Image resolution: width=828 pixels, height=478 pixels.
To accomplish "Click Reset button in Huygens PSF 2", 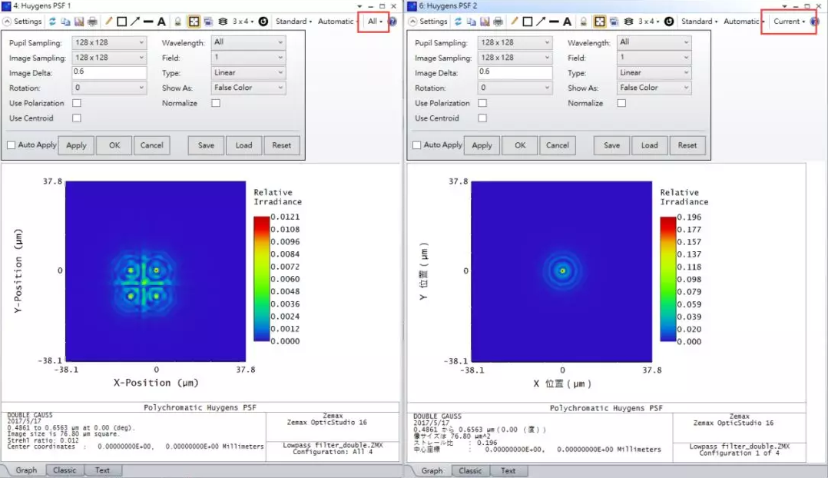I will click(687, 145).
